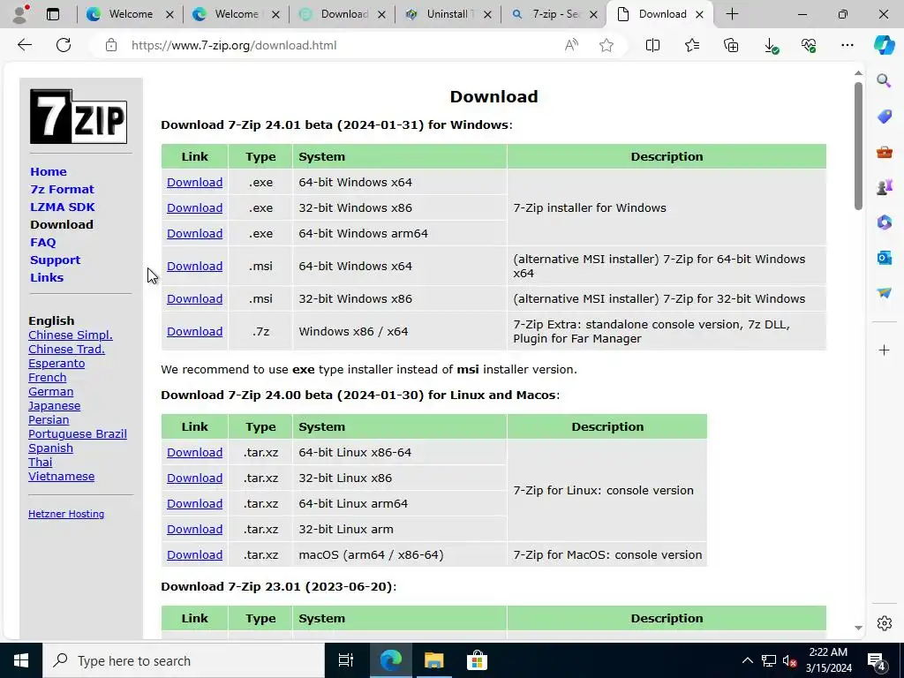This screenshot has width=904, height=678.
Task: Open Hetzner Hosting link
Action: [x=66, y=514]
